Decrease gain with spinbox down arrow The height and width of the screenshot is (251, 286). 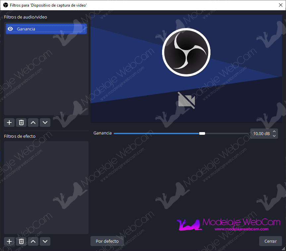pos(274,136)
